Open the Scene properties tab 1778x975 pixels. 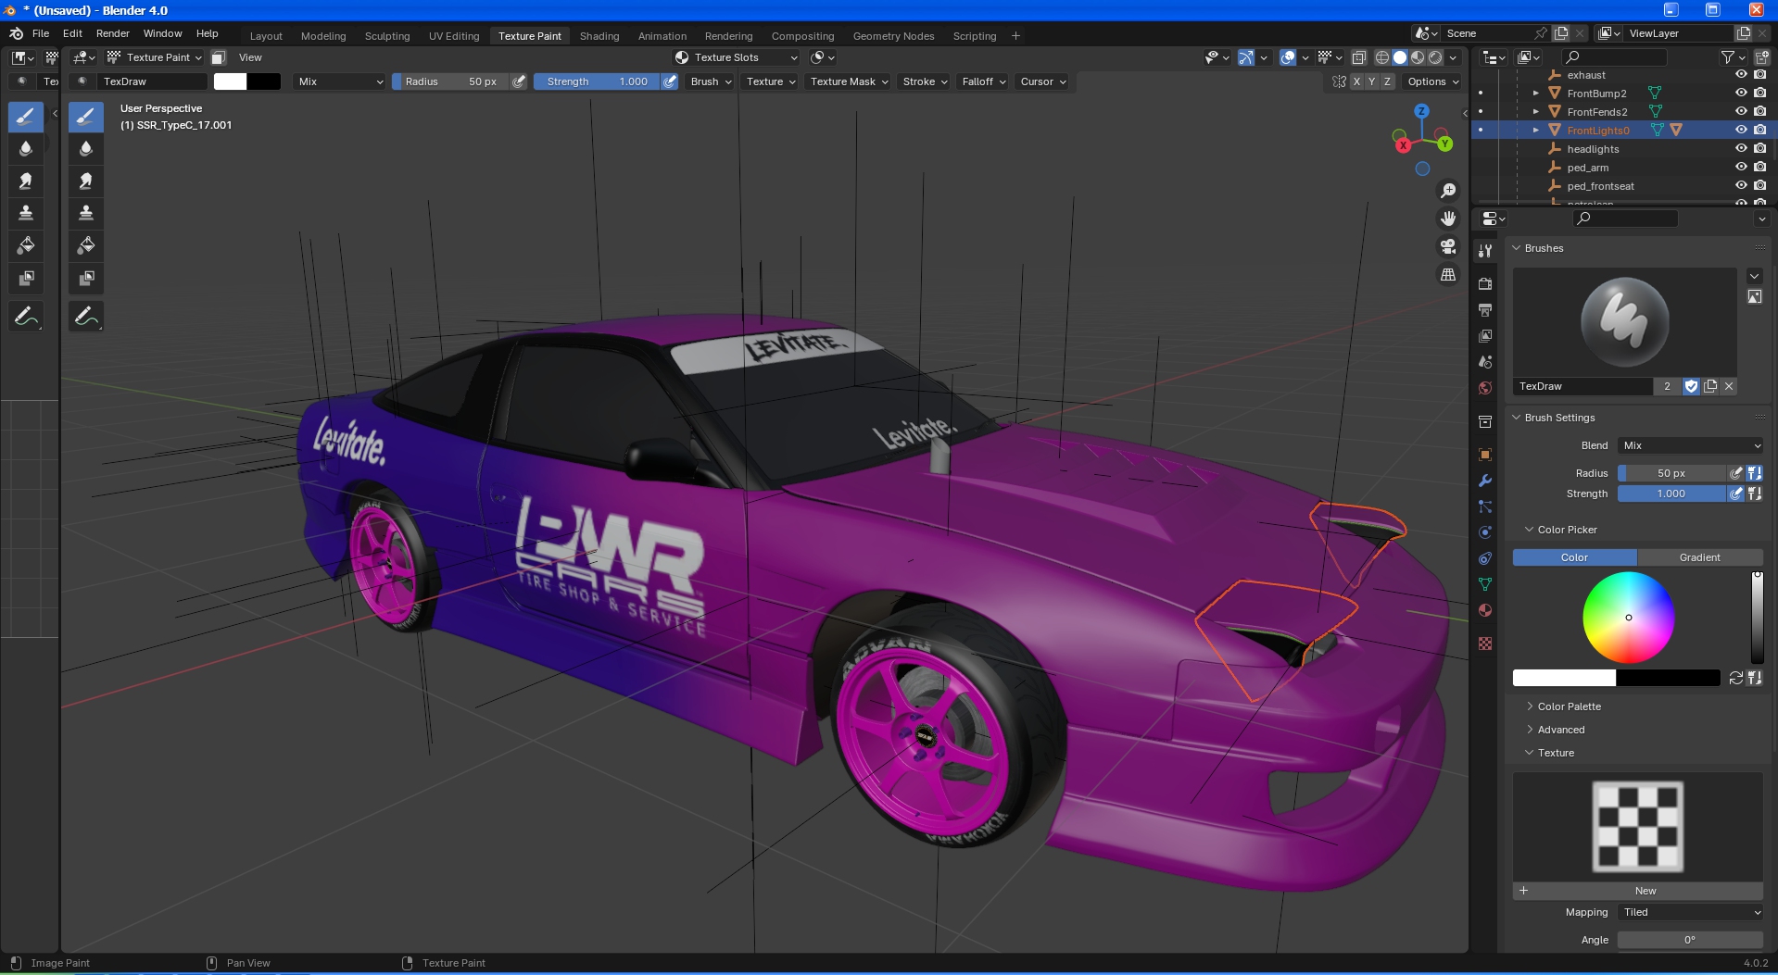coord(1485,362)
